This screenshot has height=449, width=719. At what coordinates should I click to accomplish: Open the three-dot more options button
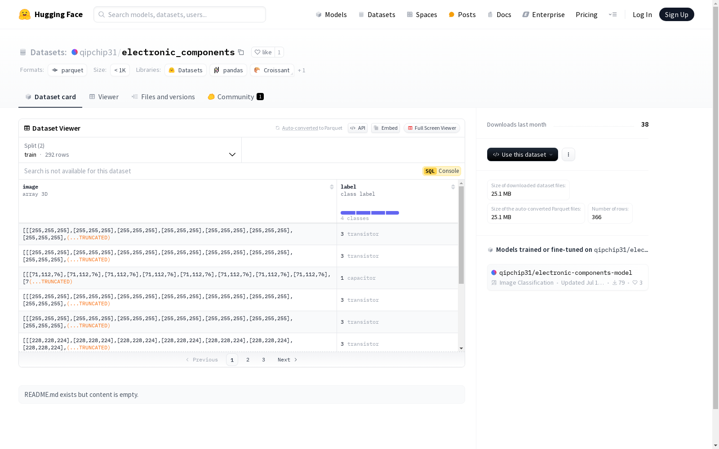pos(568,154)
